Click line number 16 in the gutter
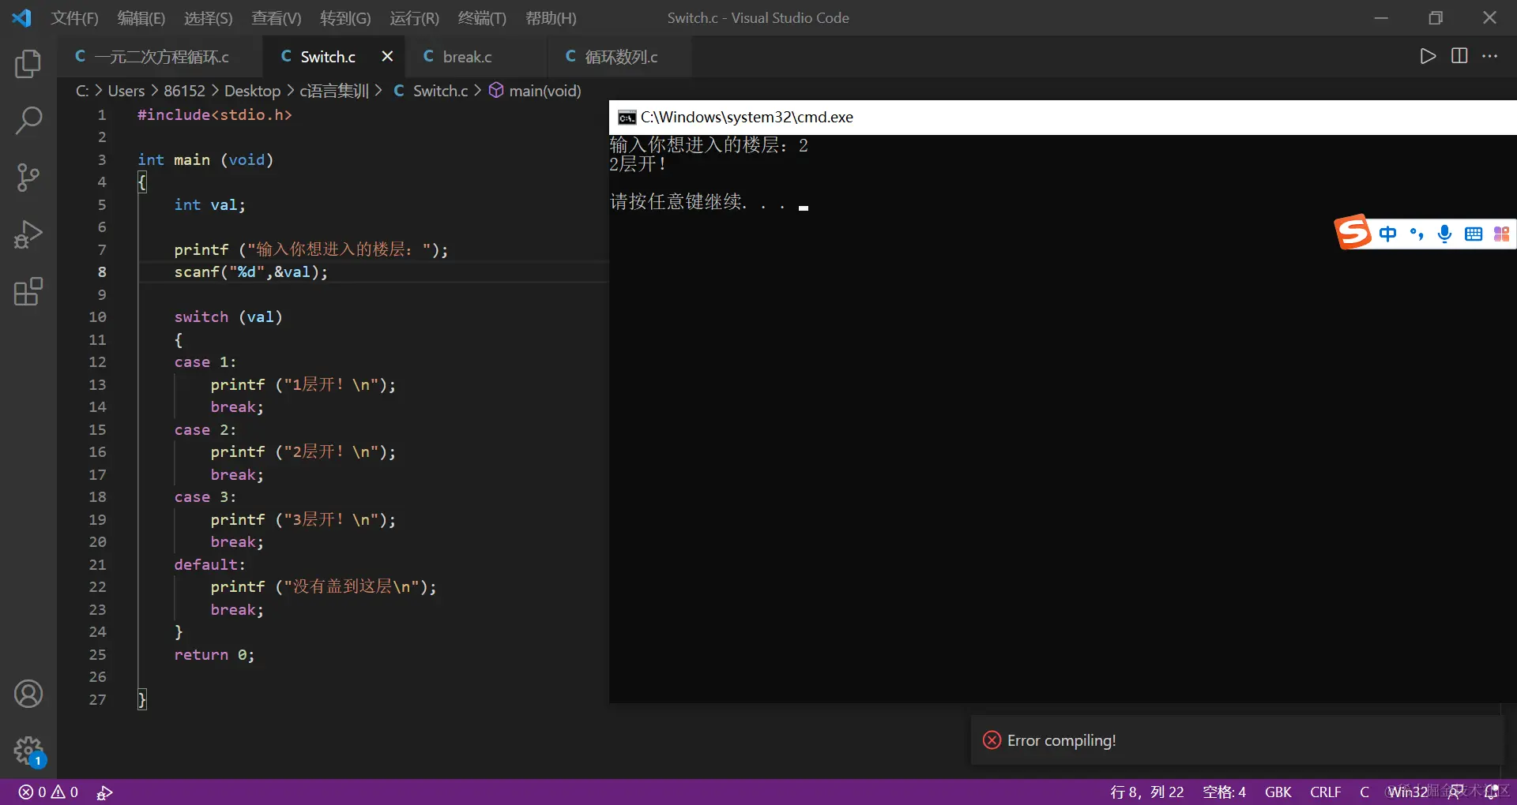The height and width of the screenshot is (805, 1517). [97, 452]
